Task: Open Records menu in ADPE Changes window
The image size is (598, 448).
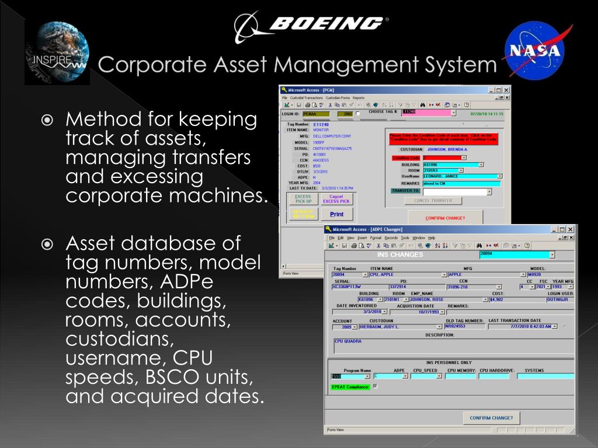Action: [x=391, y=238]
